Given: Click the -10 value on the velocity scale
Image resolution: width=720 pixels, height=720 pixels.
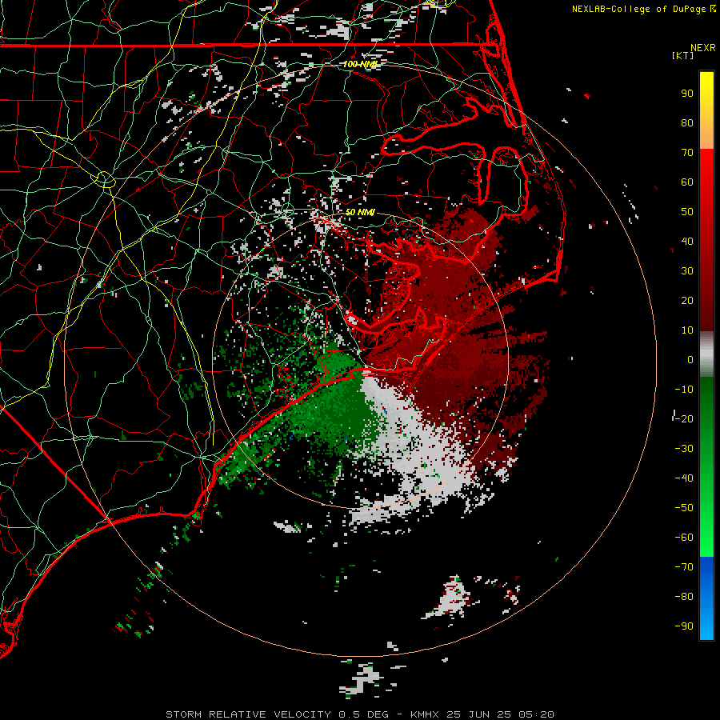Looking at the screenshot, I should point(684,390).
